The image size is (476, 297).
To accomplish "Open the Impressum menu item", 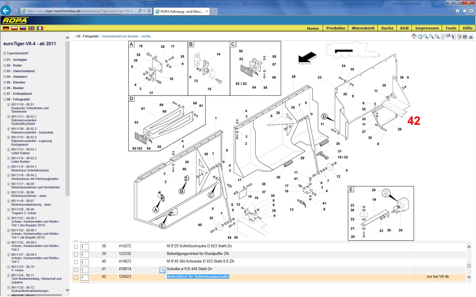I will (x=427, y=28).
